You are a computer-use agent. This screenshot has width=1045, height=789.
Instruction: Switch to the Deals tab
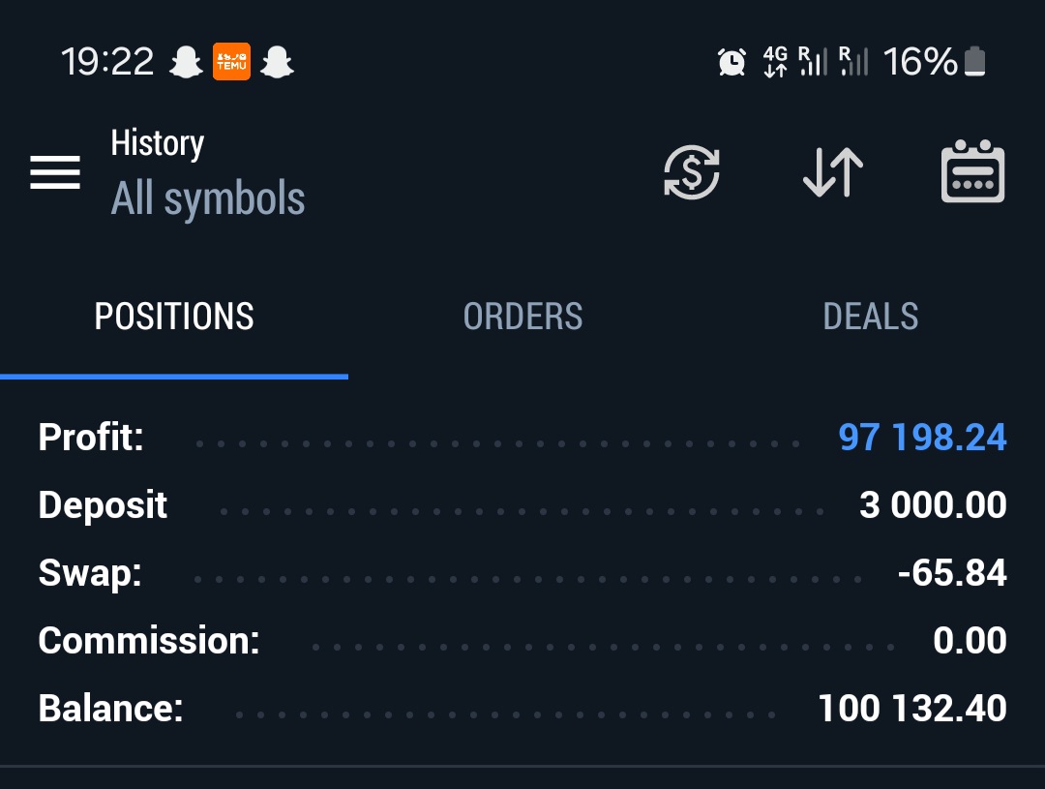coord(870,317)
